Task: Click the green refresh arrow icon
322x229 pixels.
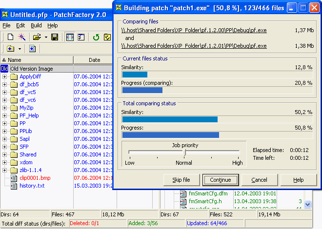Action: pyautogui.click(x=96, y=38)
